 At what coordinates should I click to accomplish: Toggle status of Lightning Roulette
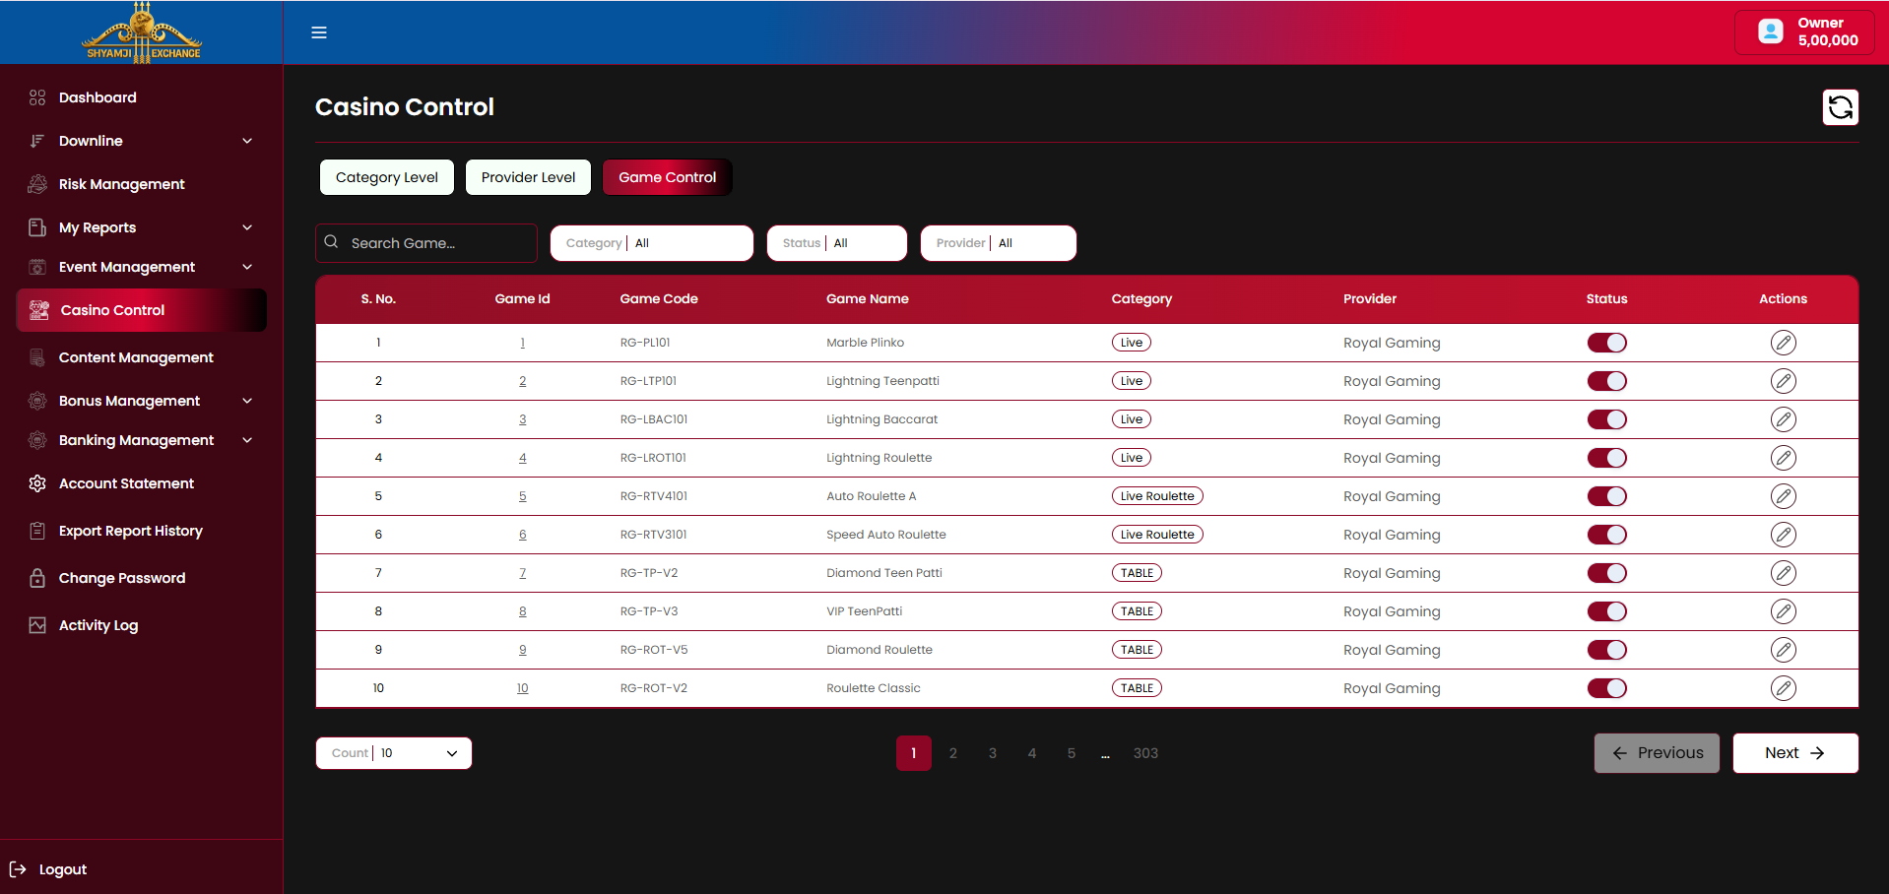(x=1606, y=458)
